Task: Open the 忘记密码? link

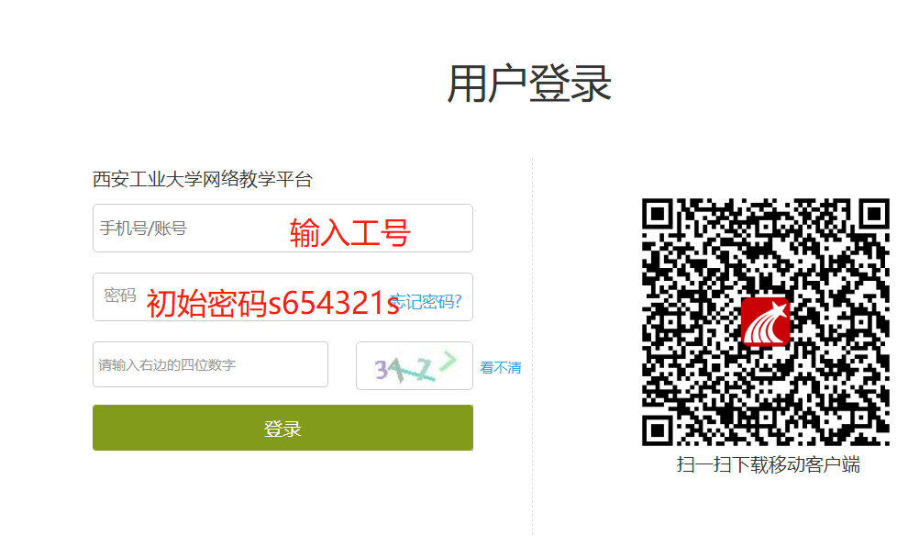Action: pyautogui.click(x=426, y=302)
